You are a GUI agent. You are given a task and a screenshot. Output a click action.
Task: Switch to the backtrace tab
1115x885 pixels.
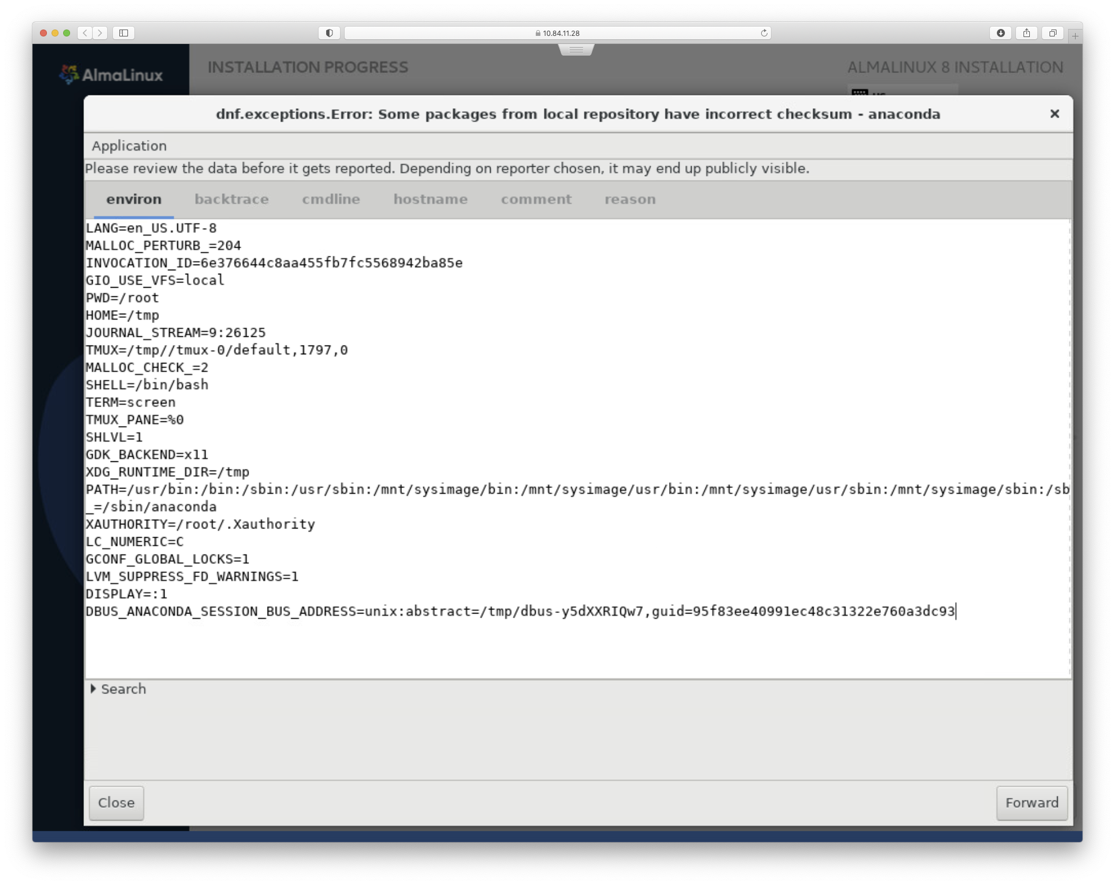tap(232, 199)
